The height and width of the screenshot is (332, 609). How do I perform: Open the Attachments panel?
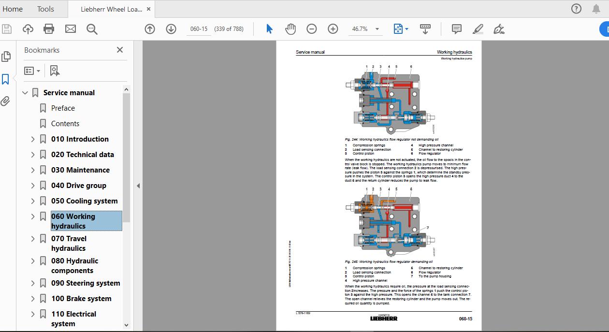6,101
